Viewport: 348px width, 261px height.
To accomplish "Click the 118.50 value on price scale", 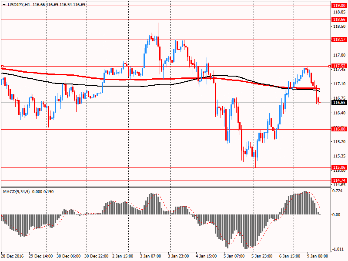I will (x=338, y=27).
